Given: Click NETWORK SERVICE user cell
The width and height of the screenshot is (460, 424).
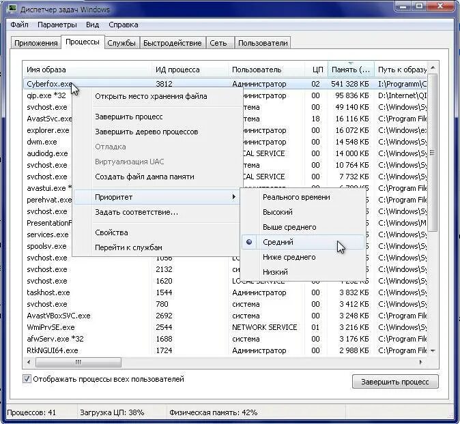Looking at the screenshot, I should (x=265, y=327).
